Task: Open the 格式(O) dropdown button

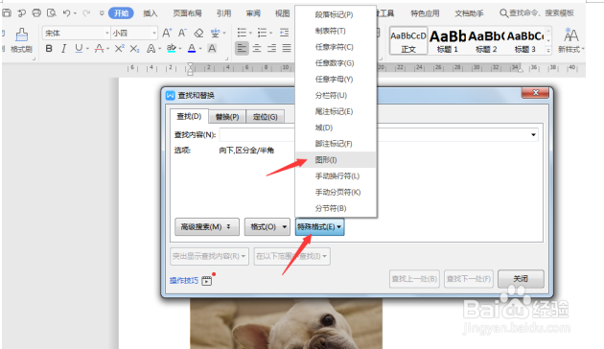Action: [x=267, y=227]
